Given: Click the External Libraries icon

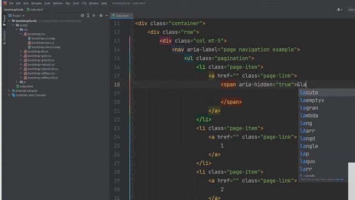Looking at the screenshot, I should pos(13,91).
